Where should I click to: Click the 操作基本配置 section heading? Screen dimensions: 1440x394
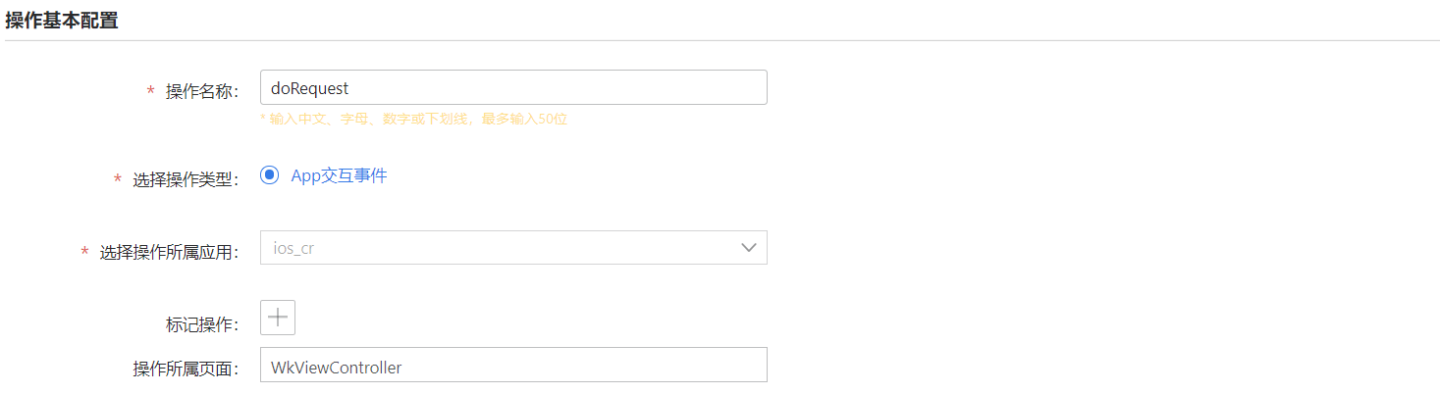tap(62, 21)
